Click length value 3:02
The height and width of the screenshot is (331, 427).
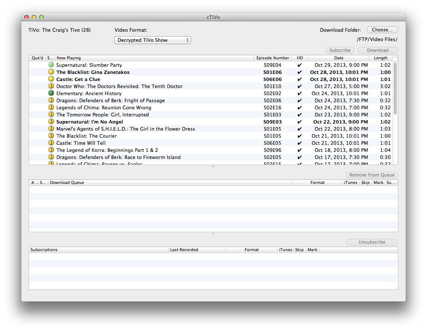(x=385, y=86)
